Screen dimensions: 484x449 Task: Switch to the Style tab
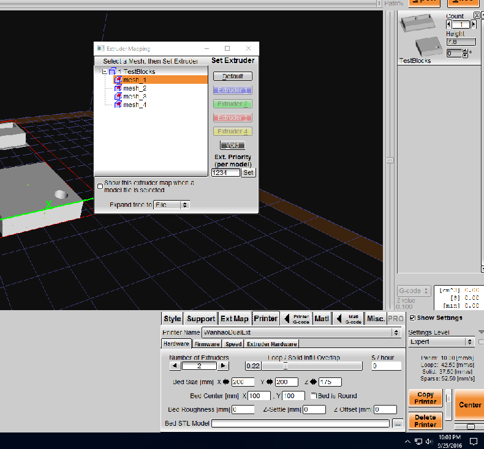[172, 319]
